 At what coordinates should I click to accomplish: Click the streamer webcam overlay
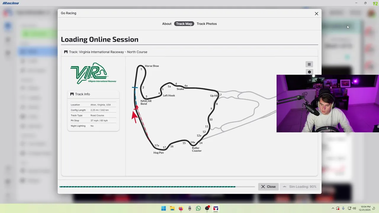click(328, 104)
